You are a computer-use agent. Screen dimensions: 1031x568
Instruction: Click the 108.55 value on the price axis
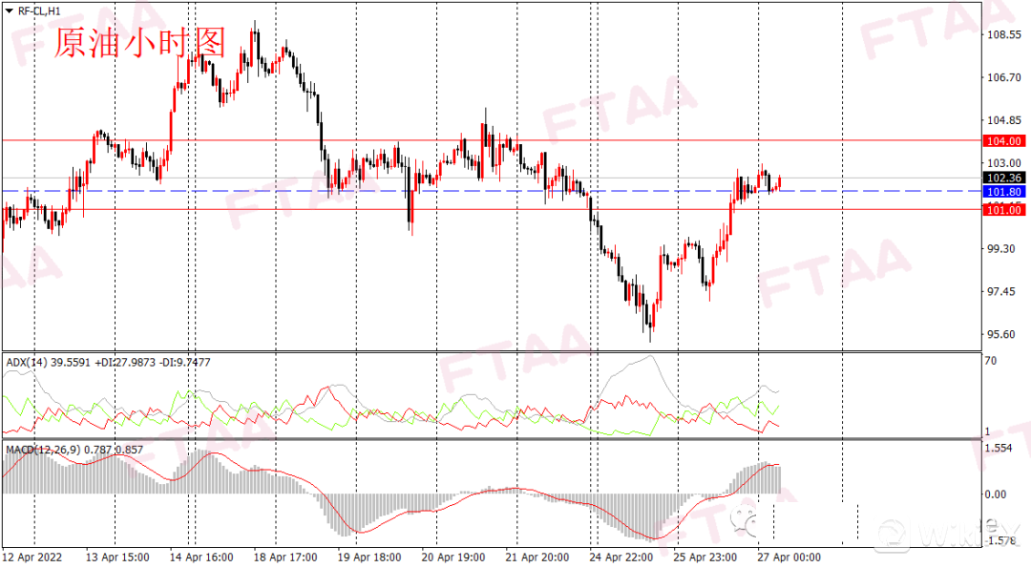1003,34
